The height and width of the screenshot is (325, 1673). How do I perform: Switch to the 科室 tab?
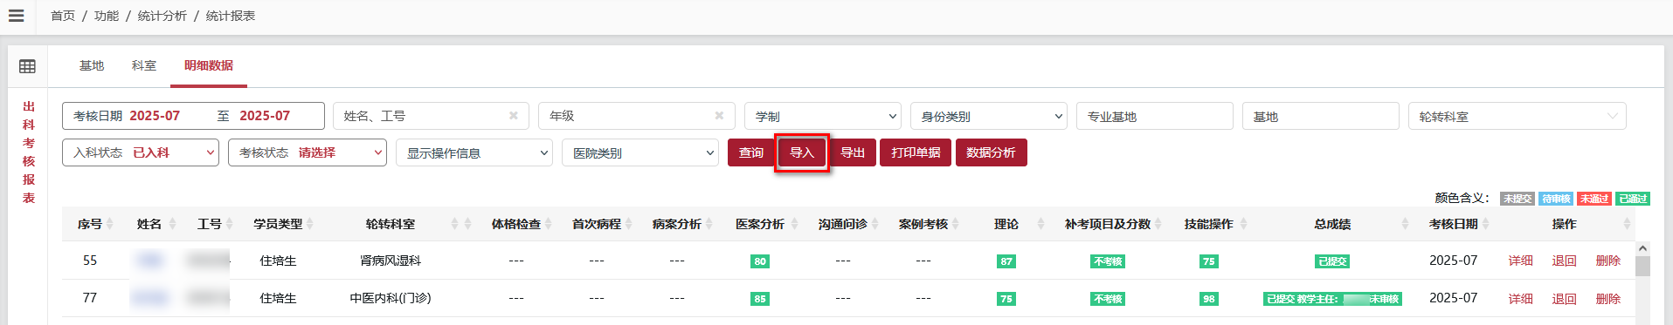pos(144,65)
